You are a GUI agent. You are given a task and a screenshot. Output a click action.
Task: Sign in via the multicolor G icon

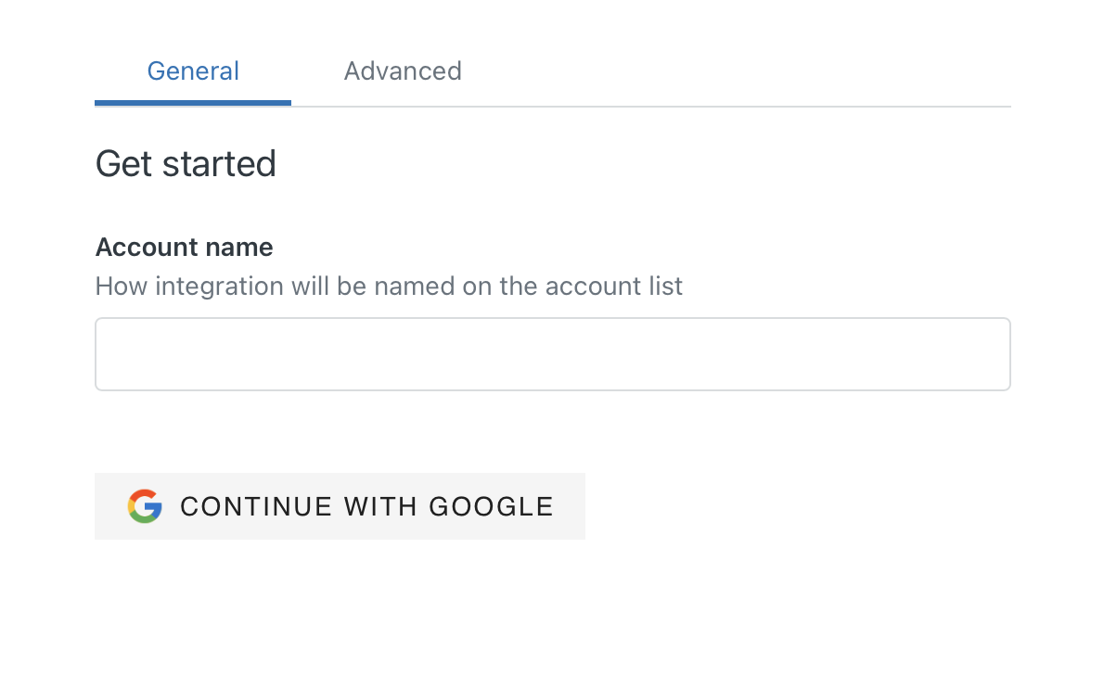pos(145,506)
